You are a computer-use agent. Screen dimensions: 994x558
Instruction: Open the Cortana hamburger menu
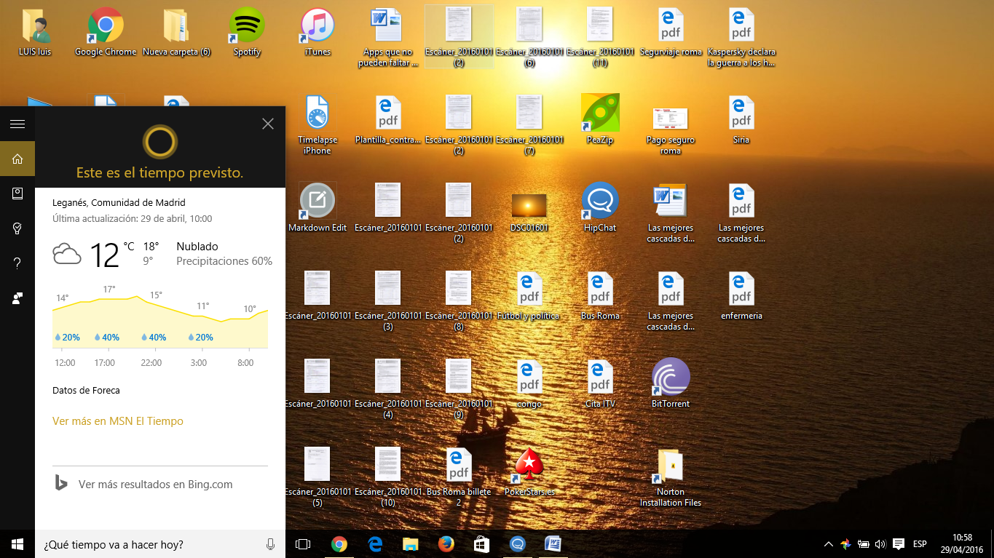[x=17, y=124]
